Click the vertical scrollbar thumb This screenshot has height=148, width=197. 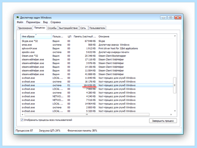175,85
